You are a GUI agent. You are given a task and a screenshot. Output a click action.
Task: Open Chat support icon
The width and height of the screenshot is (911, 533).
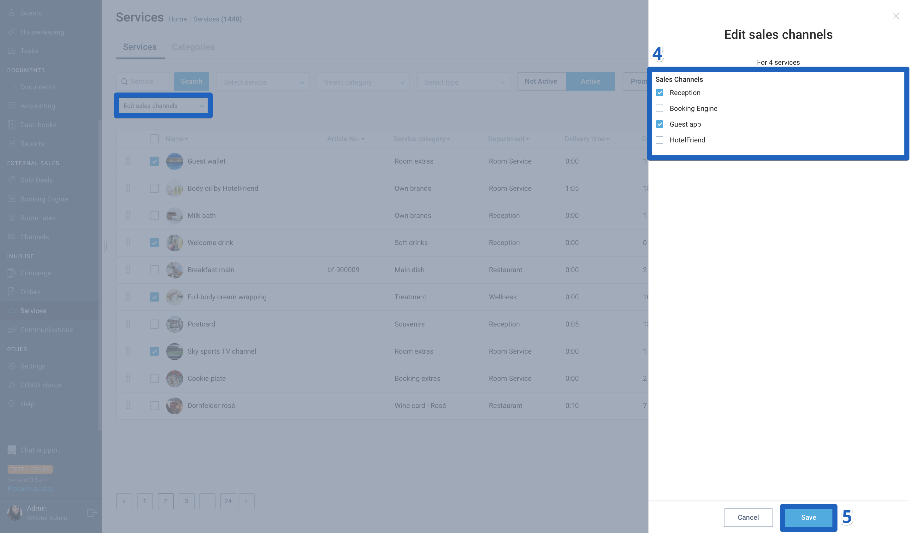[12, 450]
